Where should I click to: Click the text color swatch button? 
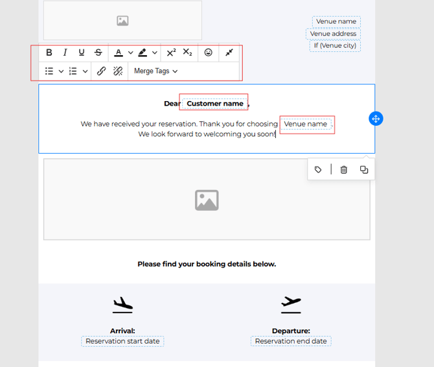tap(119, 53)
